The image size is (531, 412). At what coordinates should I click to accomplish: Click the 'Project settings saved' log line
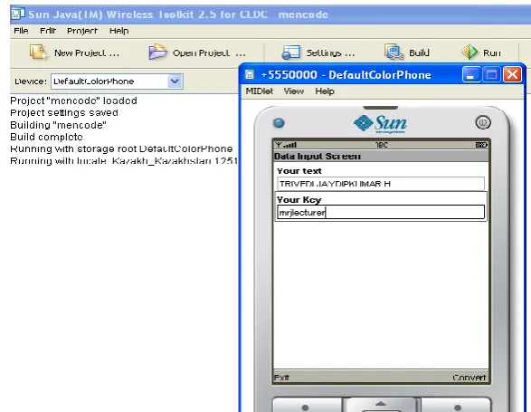click(x=64, y=112)
